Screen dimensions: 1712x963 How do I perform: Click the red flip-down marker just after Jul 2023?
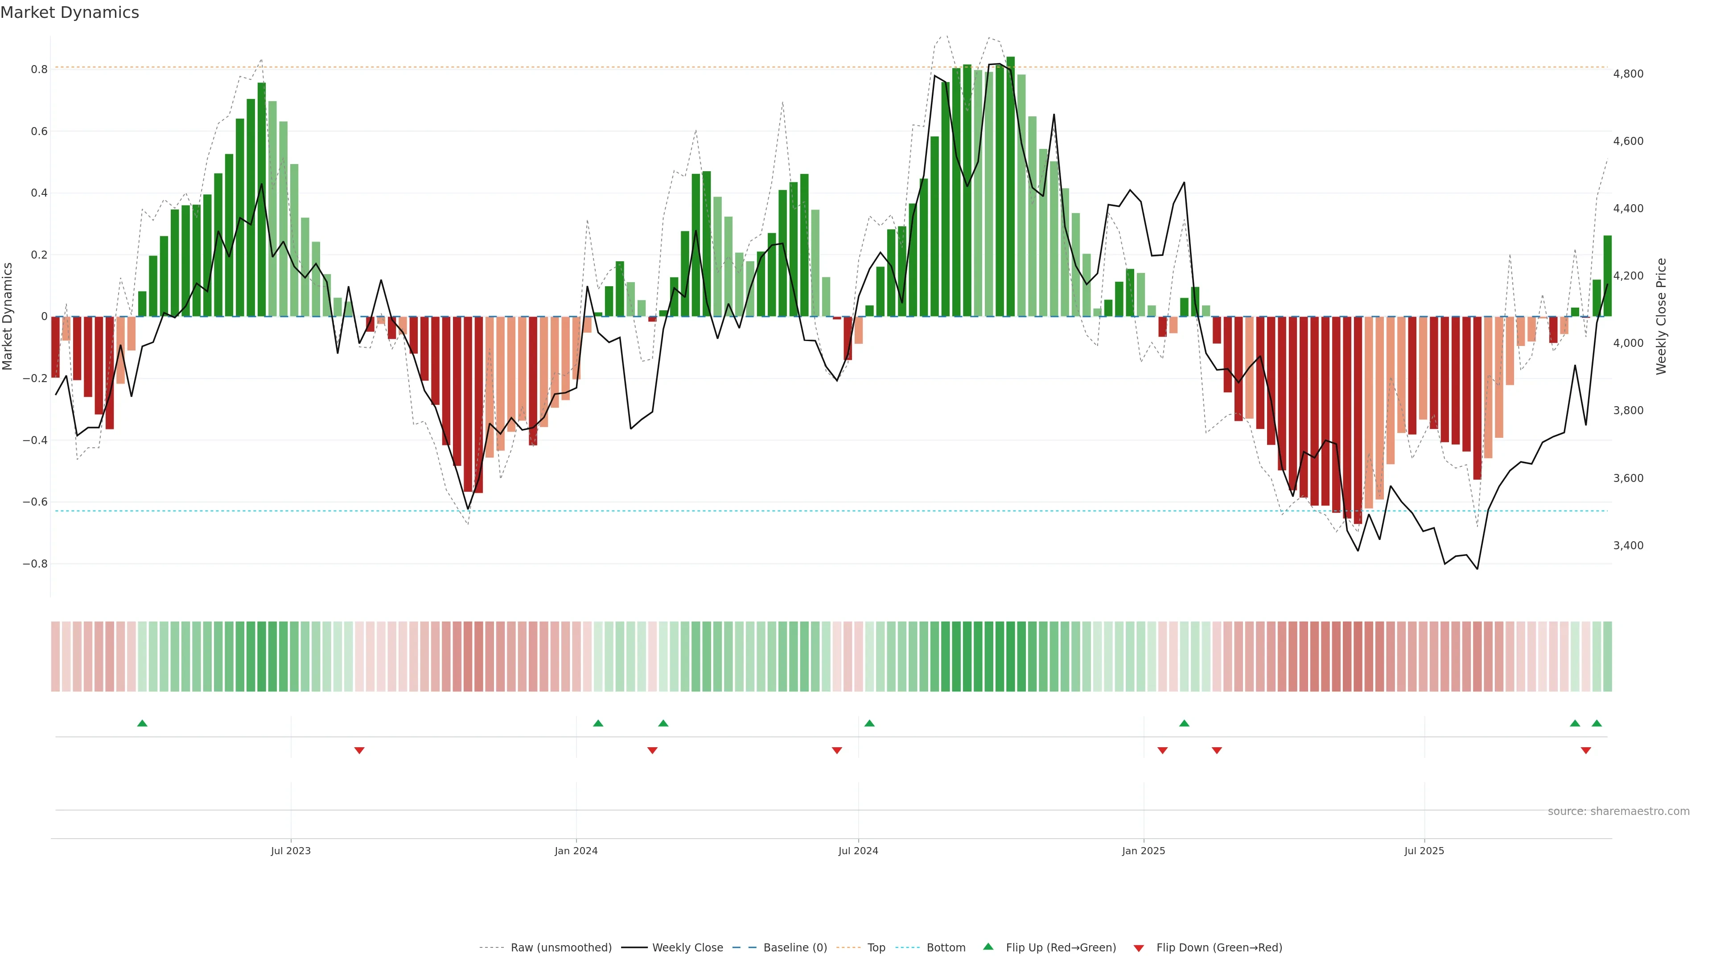(x=359, y=750)
